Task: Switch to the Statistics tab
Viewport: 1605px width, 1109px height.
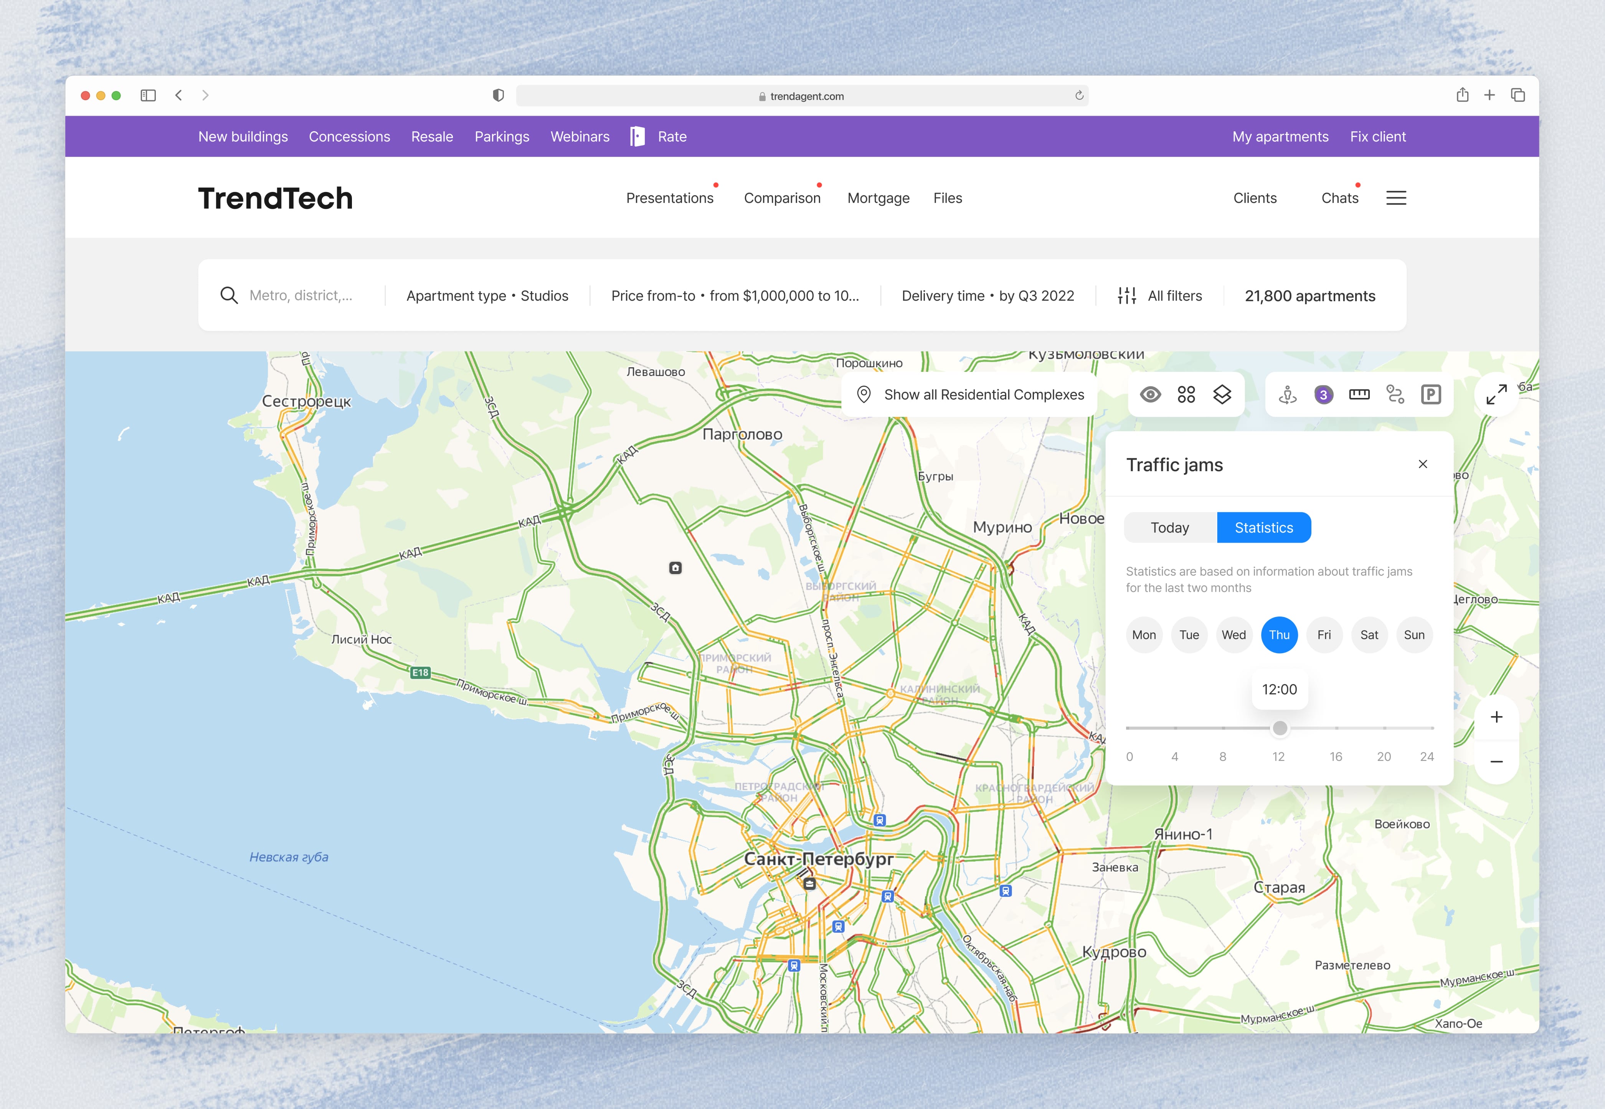Action: [x=1264, y=527]
